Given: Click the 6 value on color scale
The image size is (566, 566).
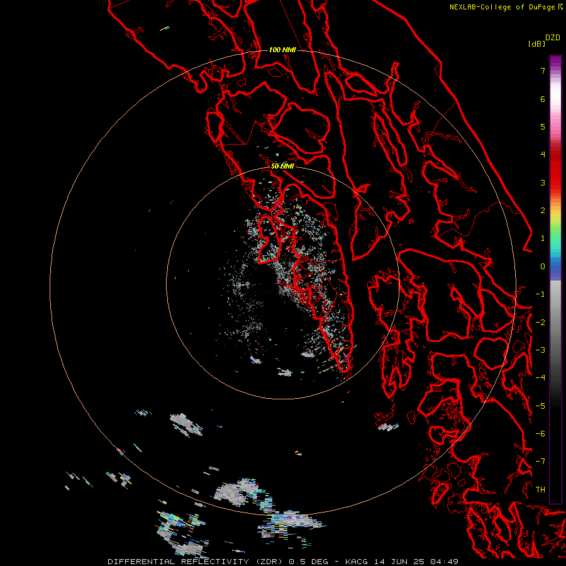Looking at the screenshot, I should pyautogui.click(x=543, y=99).
